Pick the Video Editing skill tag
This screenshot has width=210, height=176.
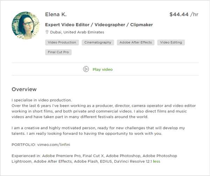pyautogui.click(x=171, y=42)
